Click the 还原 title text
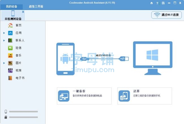184x124 pixels. [x=136, y=91]
